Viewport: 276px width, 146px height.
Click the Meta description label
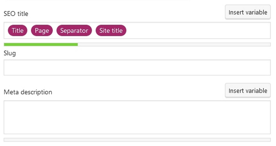28,92
